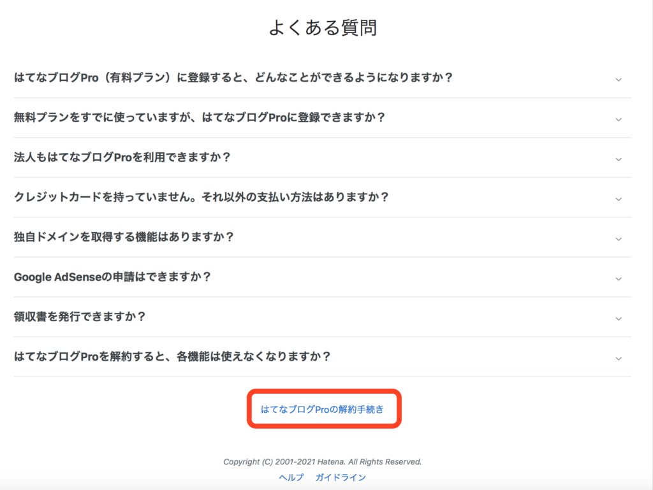Open the ヘルプ footer link
This screenshot has width=653, height=490.
point(291,477)
